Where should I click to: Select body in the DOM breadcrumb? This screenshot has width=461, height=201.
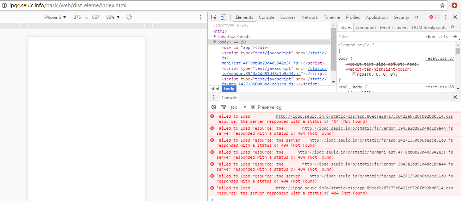click(229, 89)
